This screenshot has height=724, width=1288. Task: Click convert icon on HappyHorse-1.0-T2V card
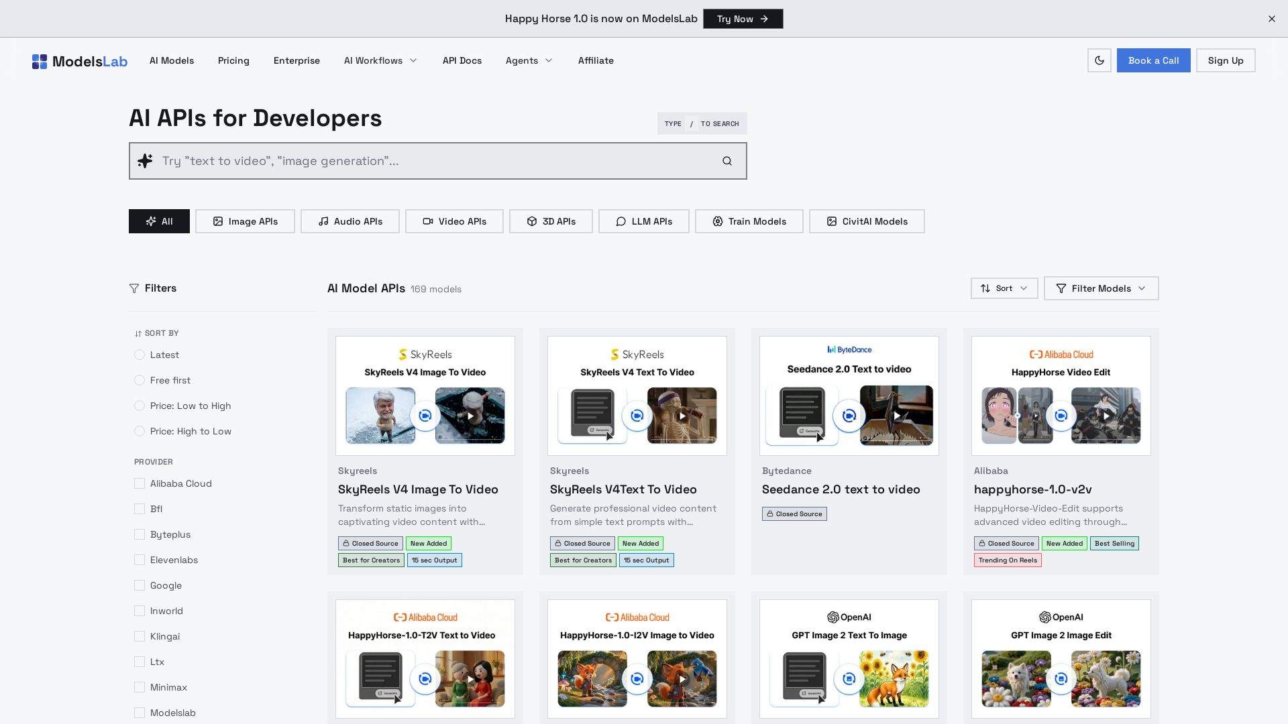pos(425,679)
